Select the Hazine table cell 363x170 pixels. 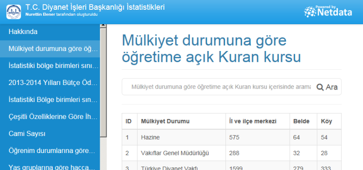(181, 137)
